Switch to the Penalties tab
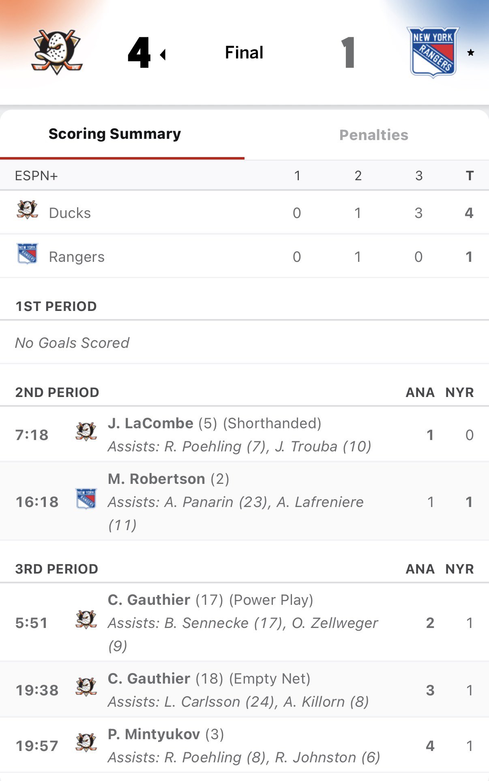489x781 pixels. tap(373, 135)
